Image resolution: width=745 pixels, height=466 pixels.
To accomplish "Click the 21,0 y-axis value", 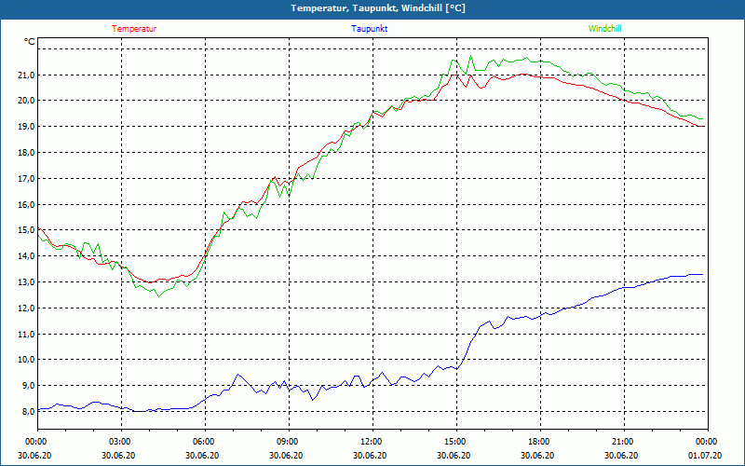I will pyautogui.click(x=27, y=75).
